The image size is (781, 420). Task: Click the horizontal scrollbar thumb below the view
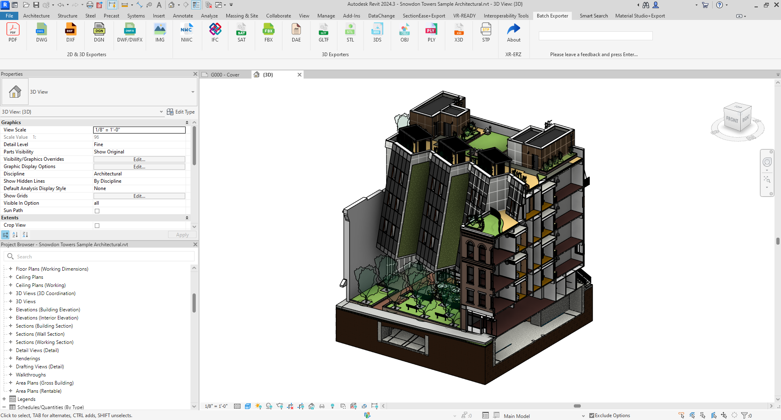coord(577,406)
